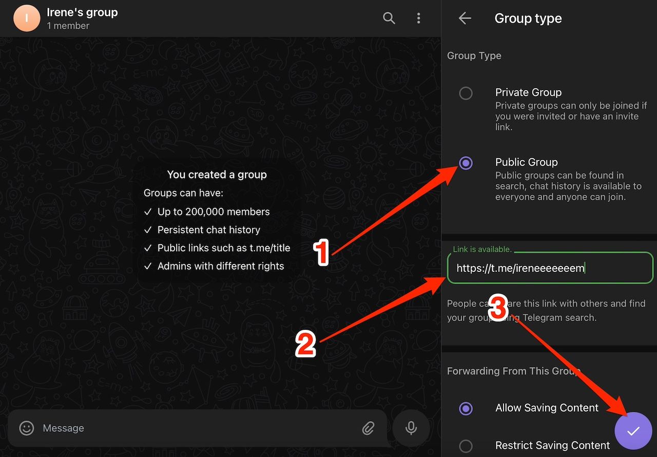
Task: Open group info by clicking Irene's group
Action: (x=82, y=12)
